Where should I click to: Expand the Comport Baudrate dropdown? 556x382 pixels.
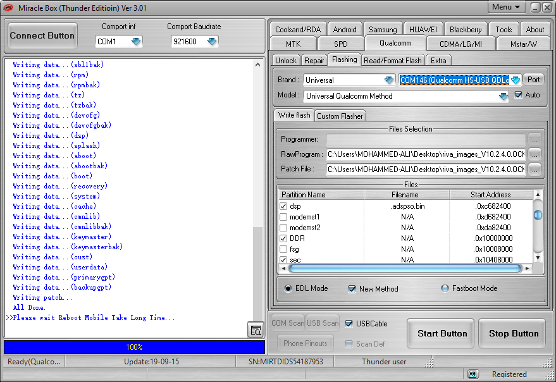coord(212,42)
